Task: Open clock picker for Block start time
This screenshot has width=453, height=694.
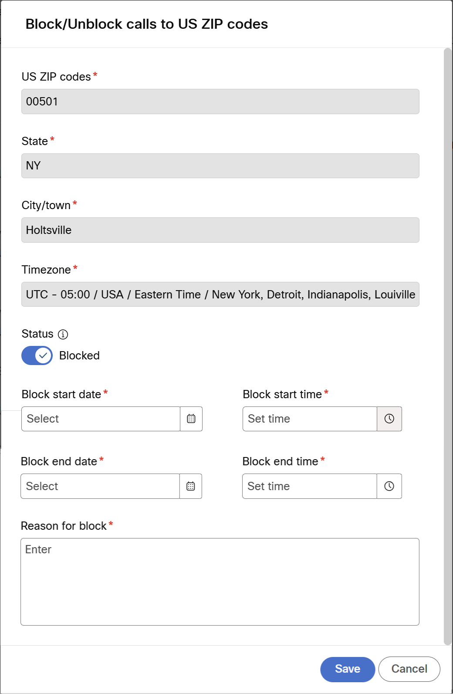Action: (389, 419)
